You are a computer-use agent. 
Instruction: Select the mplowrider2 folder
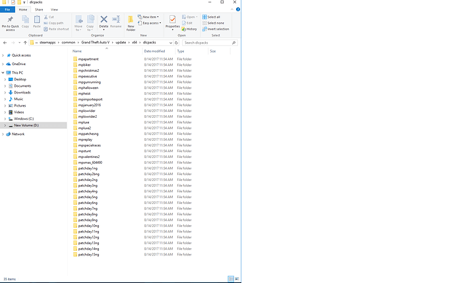88,116
